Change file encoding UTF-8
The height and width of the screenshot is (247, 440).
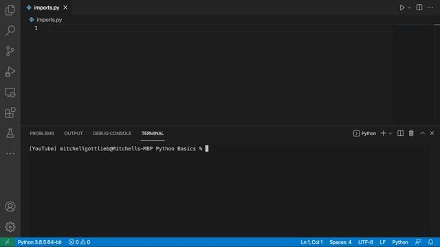coord(366,242)
